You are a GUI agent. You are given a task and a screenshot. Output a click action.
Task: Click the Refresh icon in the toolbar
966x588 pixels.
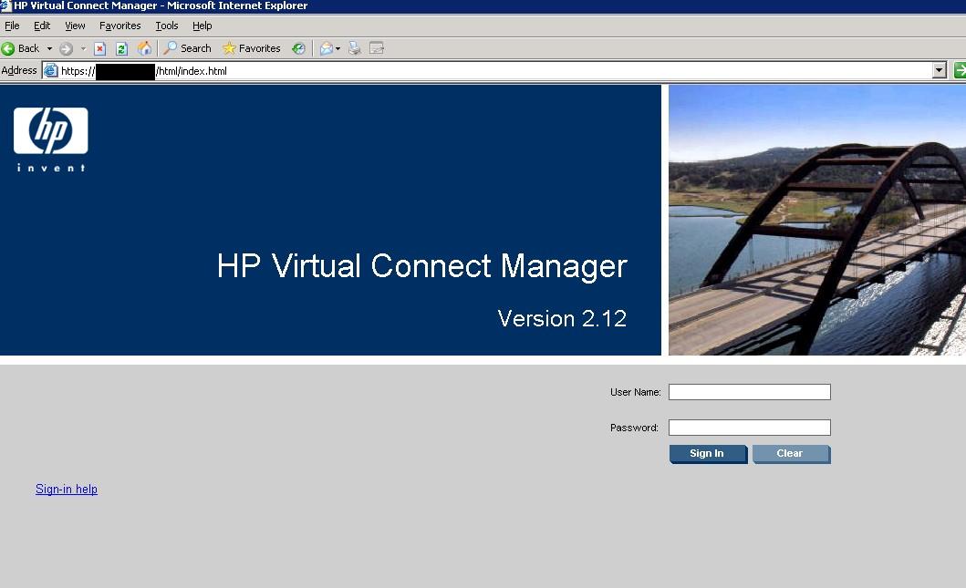121,48
